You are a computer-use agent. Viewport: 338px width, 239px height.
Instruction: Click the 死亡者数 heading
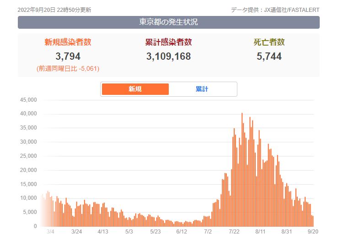pos(269,42)
